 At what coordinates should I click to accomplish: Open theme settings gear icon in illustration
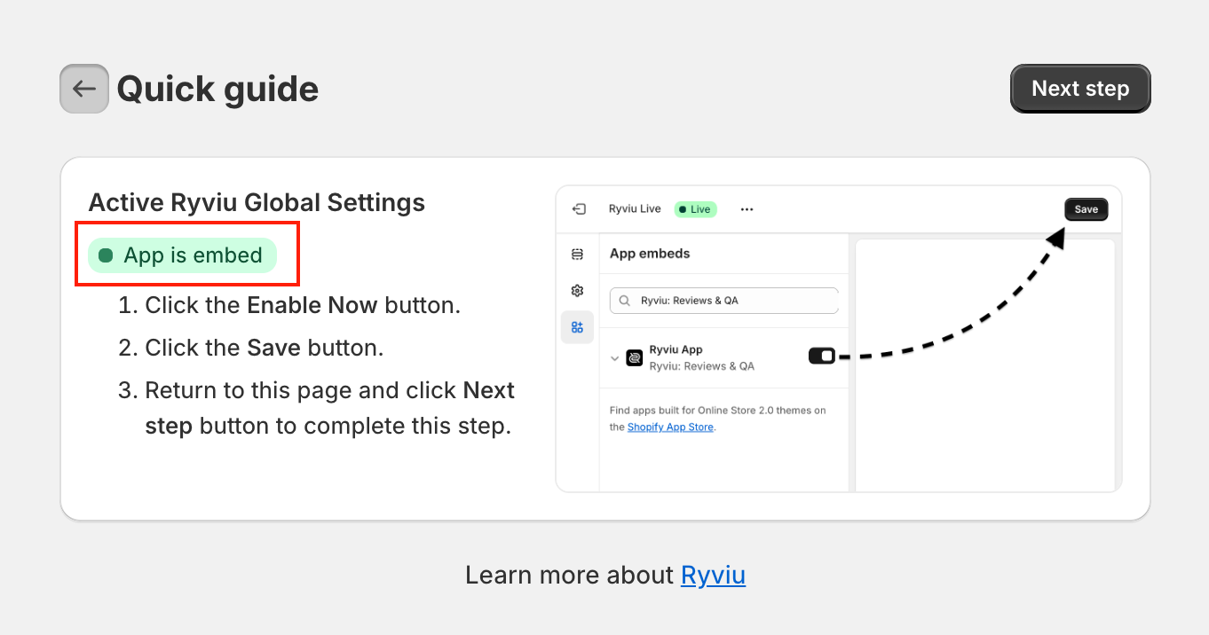click(x=578, y=291)
